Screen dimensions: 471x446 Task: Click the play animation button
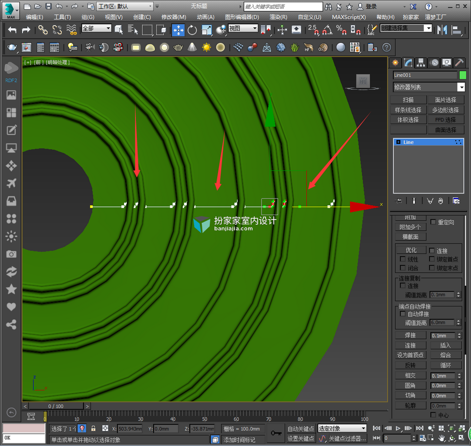click(398, 428)
